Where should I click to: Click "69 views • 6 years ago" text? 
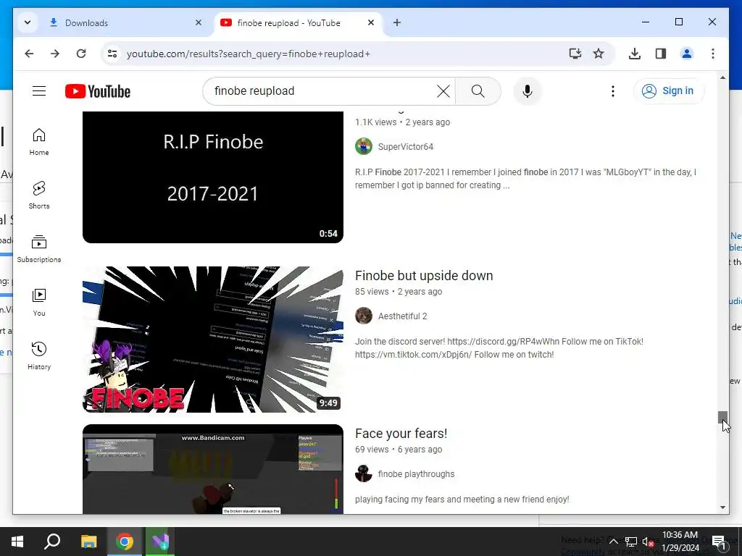point(399,450)
